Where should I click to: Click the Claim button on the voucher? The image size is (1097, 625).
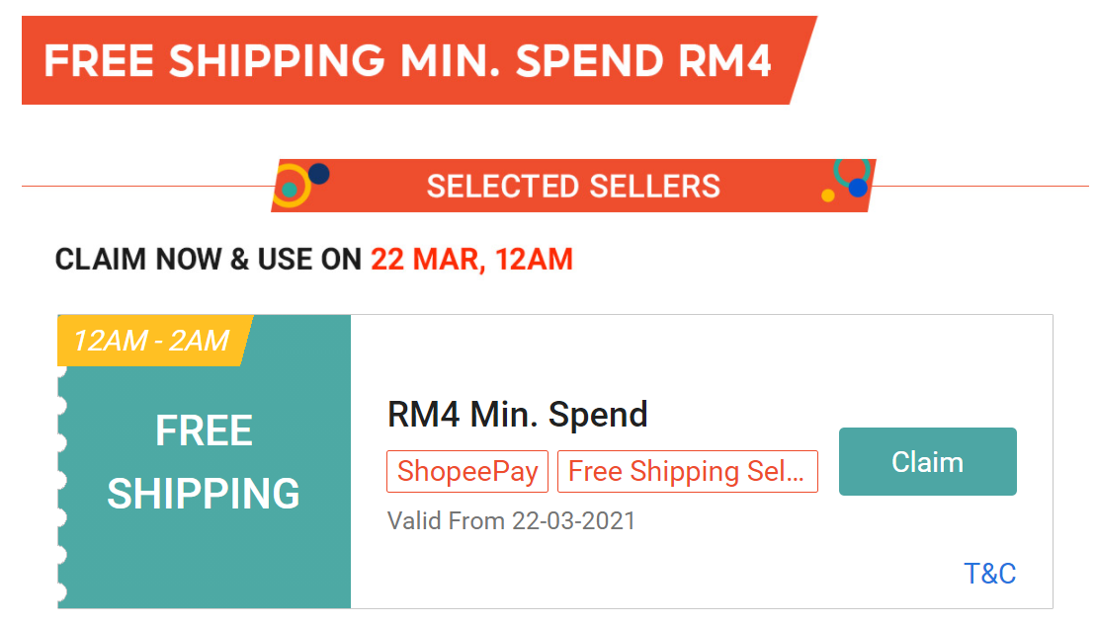[x=927, y=461]
